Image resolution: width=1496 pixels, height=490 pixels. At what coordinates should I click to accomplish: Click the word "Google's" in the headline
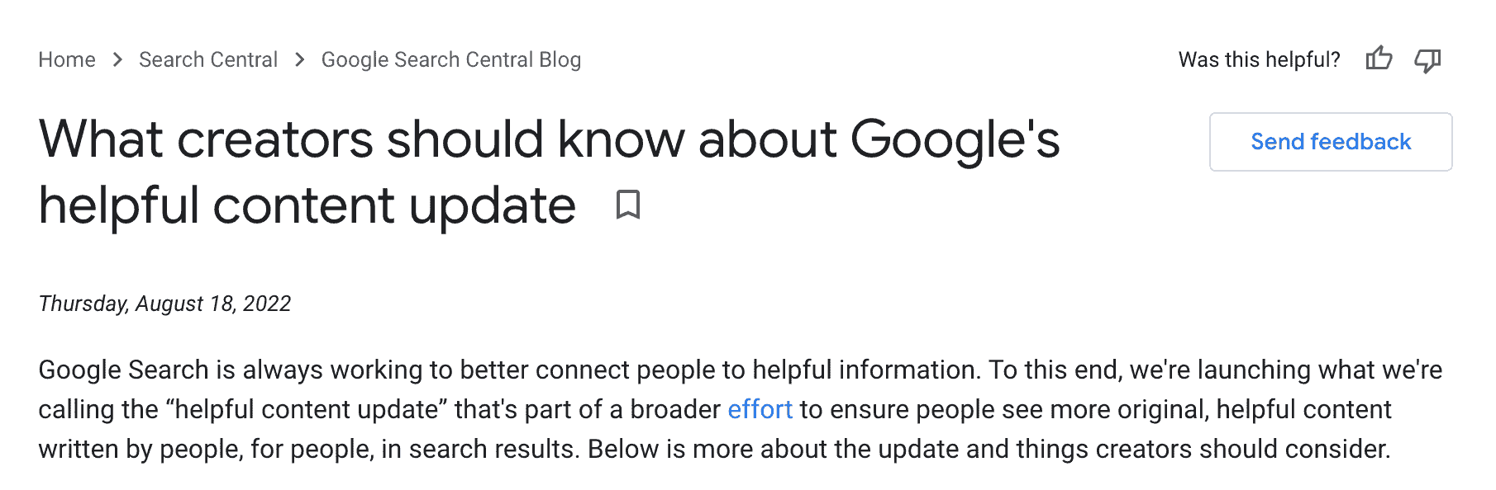[x=955, y=140]
